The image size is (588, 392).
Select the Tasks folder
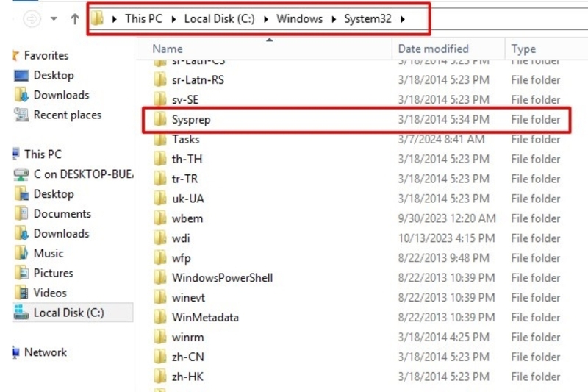point(186,140)
